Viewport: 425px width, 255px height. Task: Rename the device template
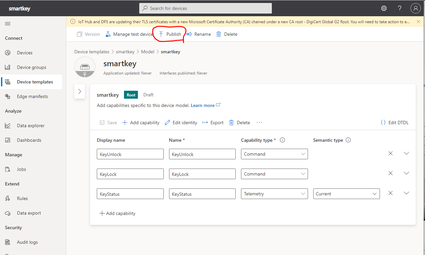[x=199, y=34]
